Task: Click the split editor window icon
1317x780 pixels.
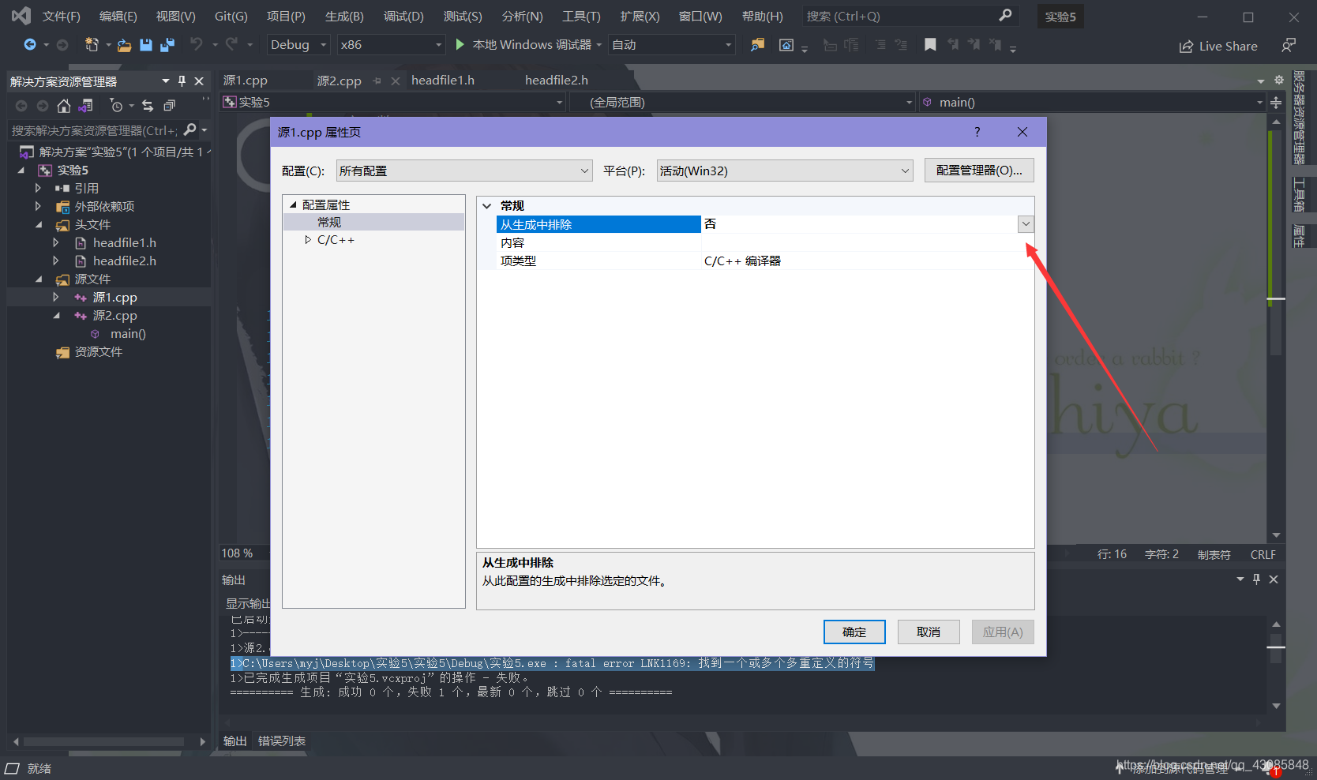Action: point(1276,103)
